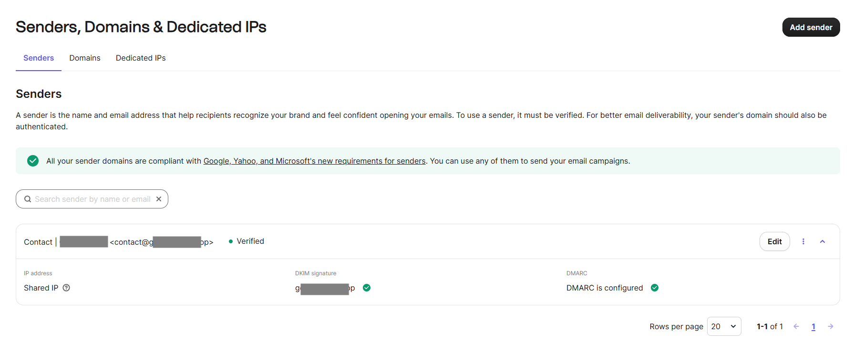This screenshot has height=364, width=853.
Task: Select page 1 in pagination
Action: coord(813,327)
